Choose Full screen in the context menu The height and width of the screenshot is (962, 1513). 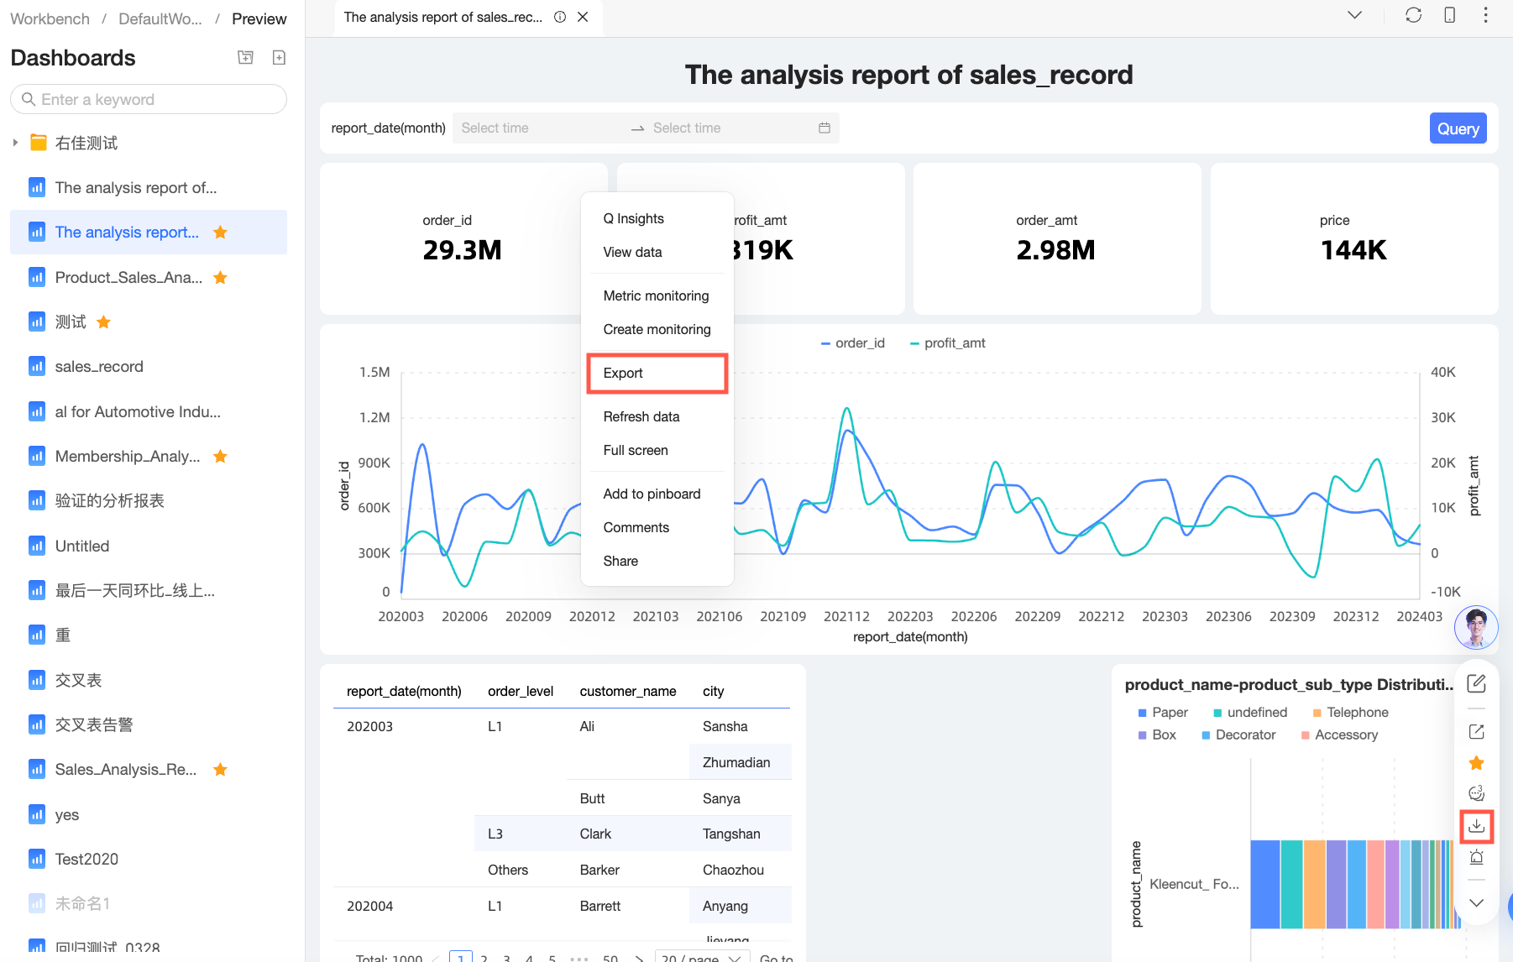636,450
